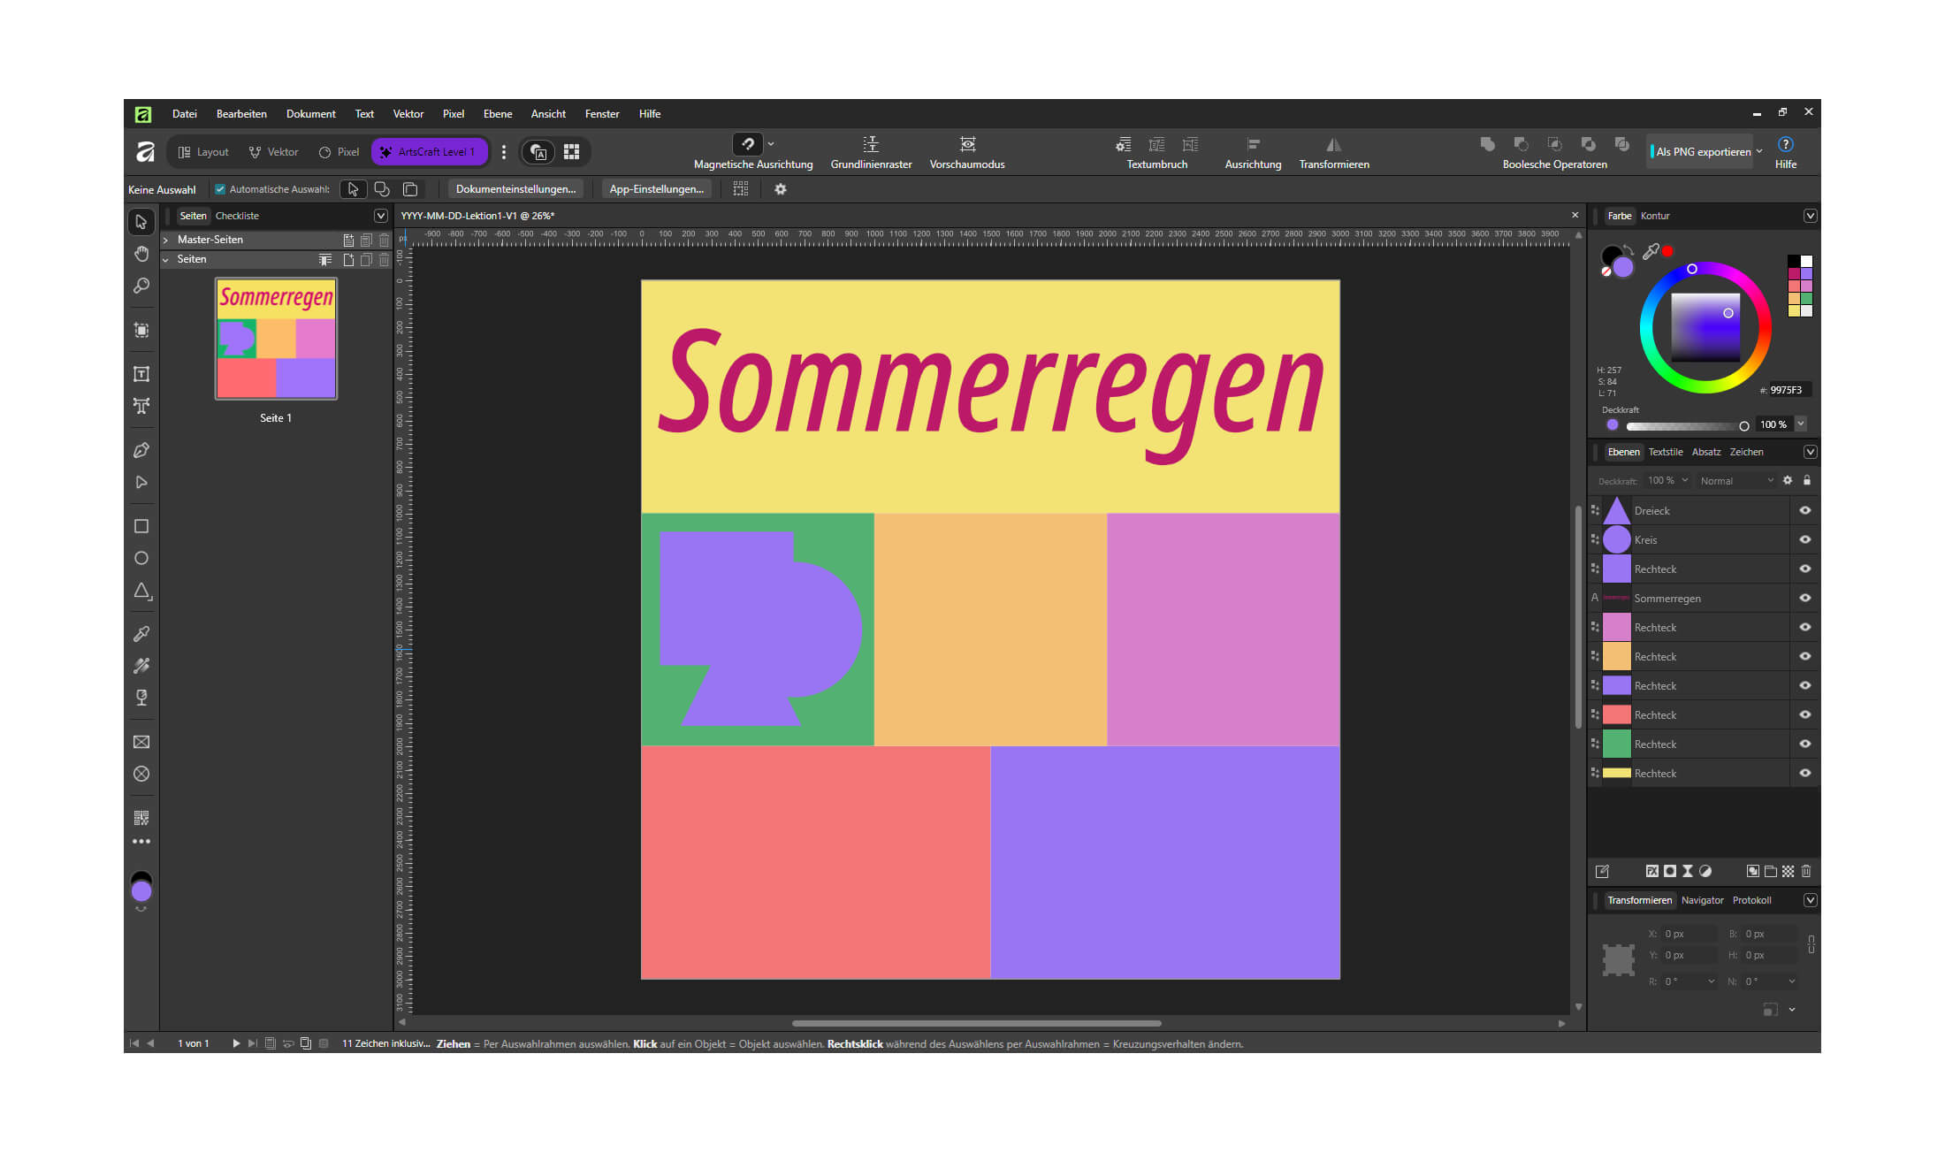This screenshot has width=1945, height=1153.
Task: Select the Frame Text tool
Action: click(141, 374)
